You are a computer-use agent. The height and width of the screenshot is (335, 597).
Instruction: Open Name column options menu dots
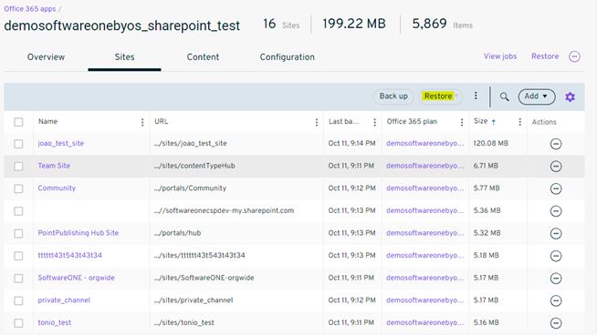(x=142, y=122)
